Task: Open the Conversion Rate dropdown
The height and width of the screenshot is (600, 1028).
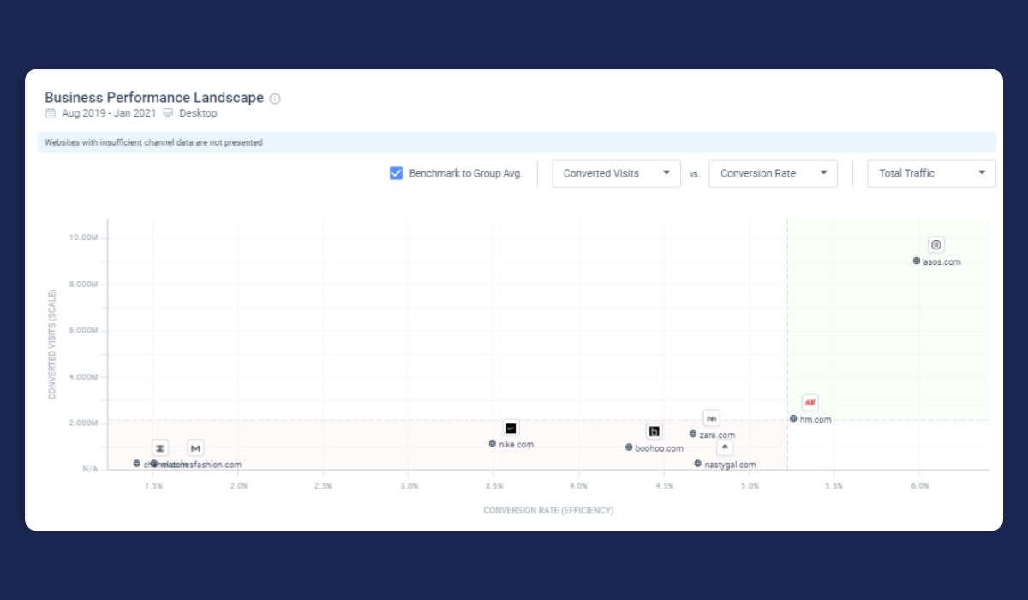Action: [x=772, y=173]
